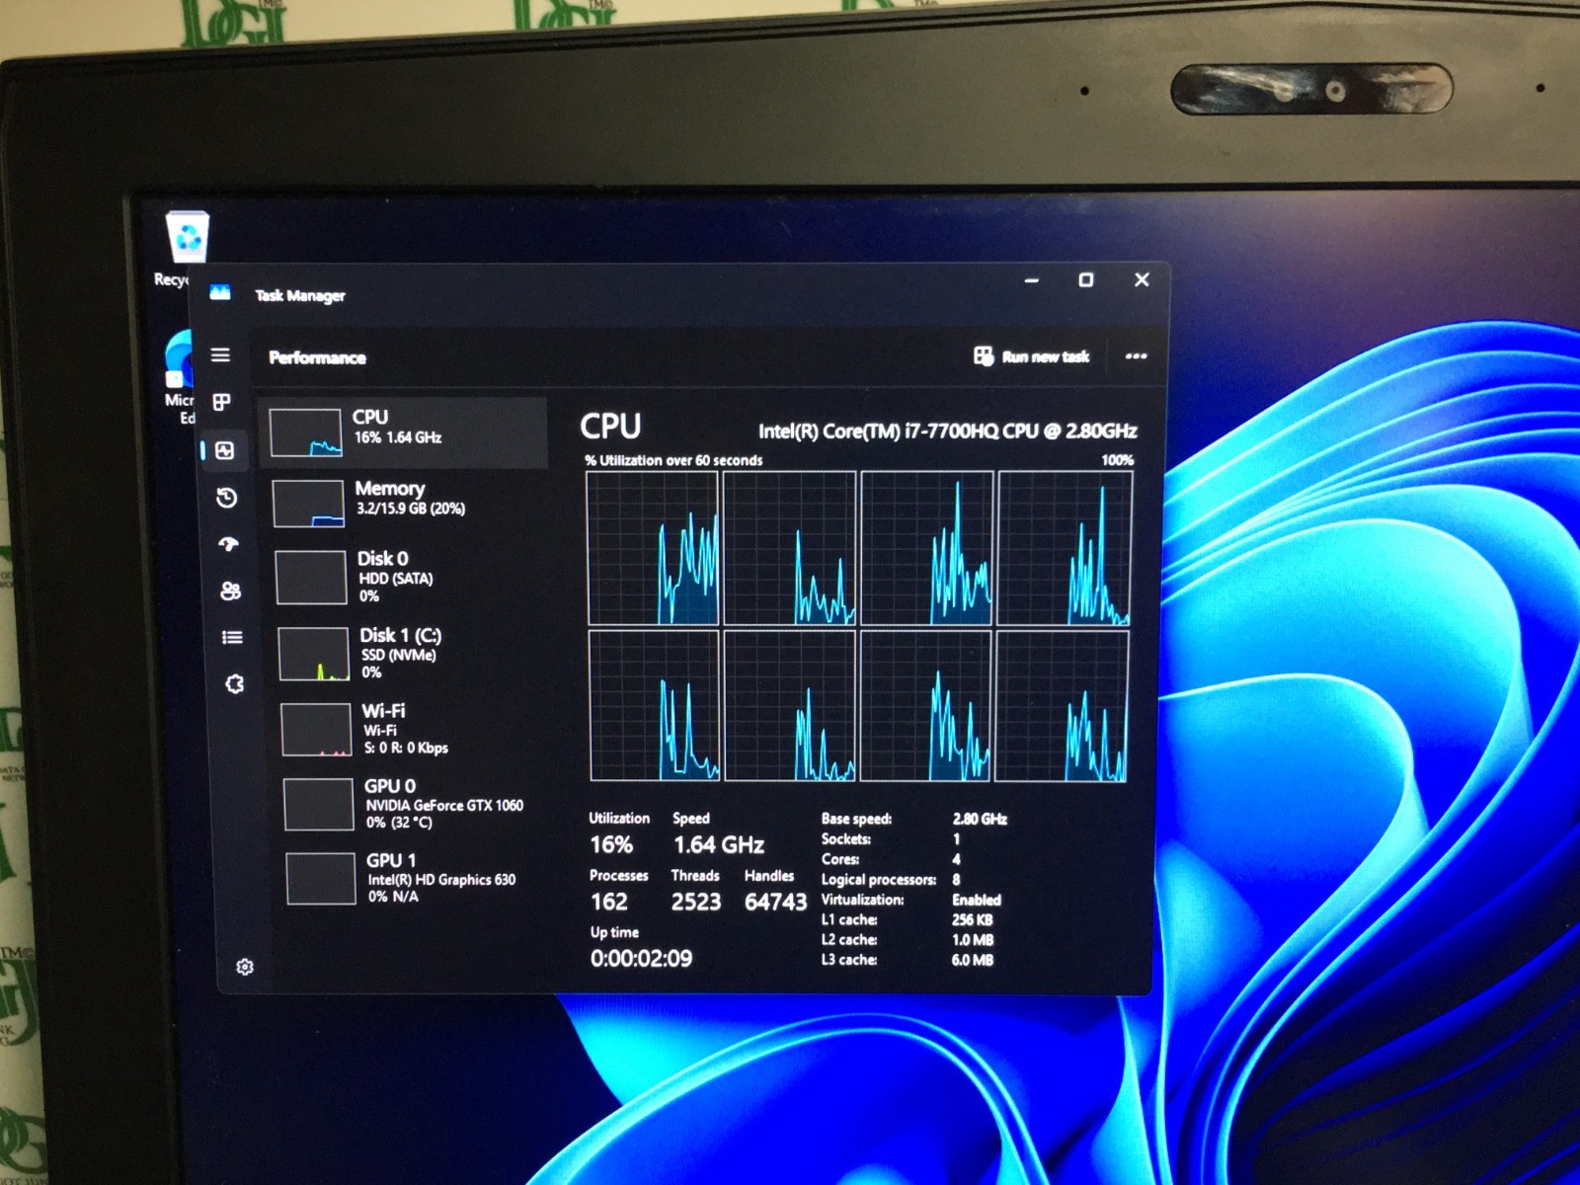The image size is (1580, 1185).
Task: Click the 0:00:02:09 up time value
Action: 641,959
